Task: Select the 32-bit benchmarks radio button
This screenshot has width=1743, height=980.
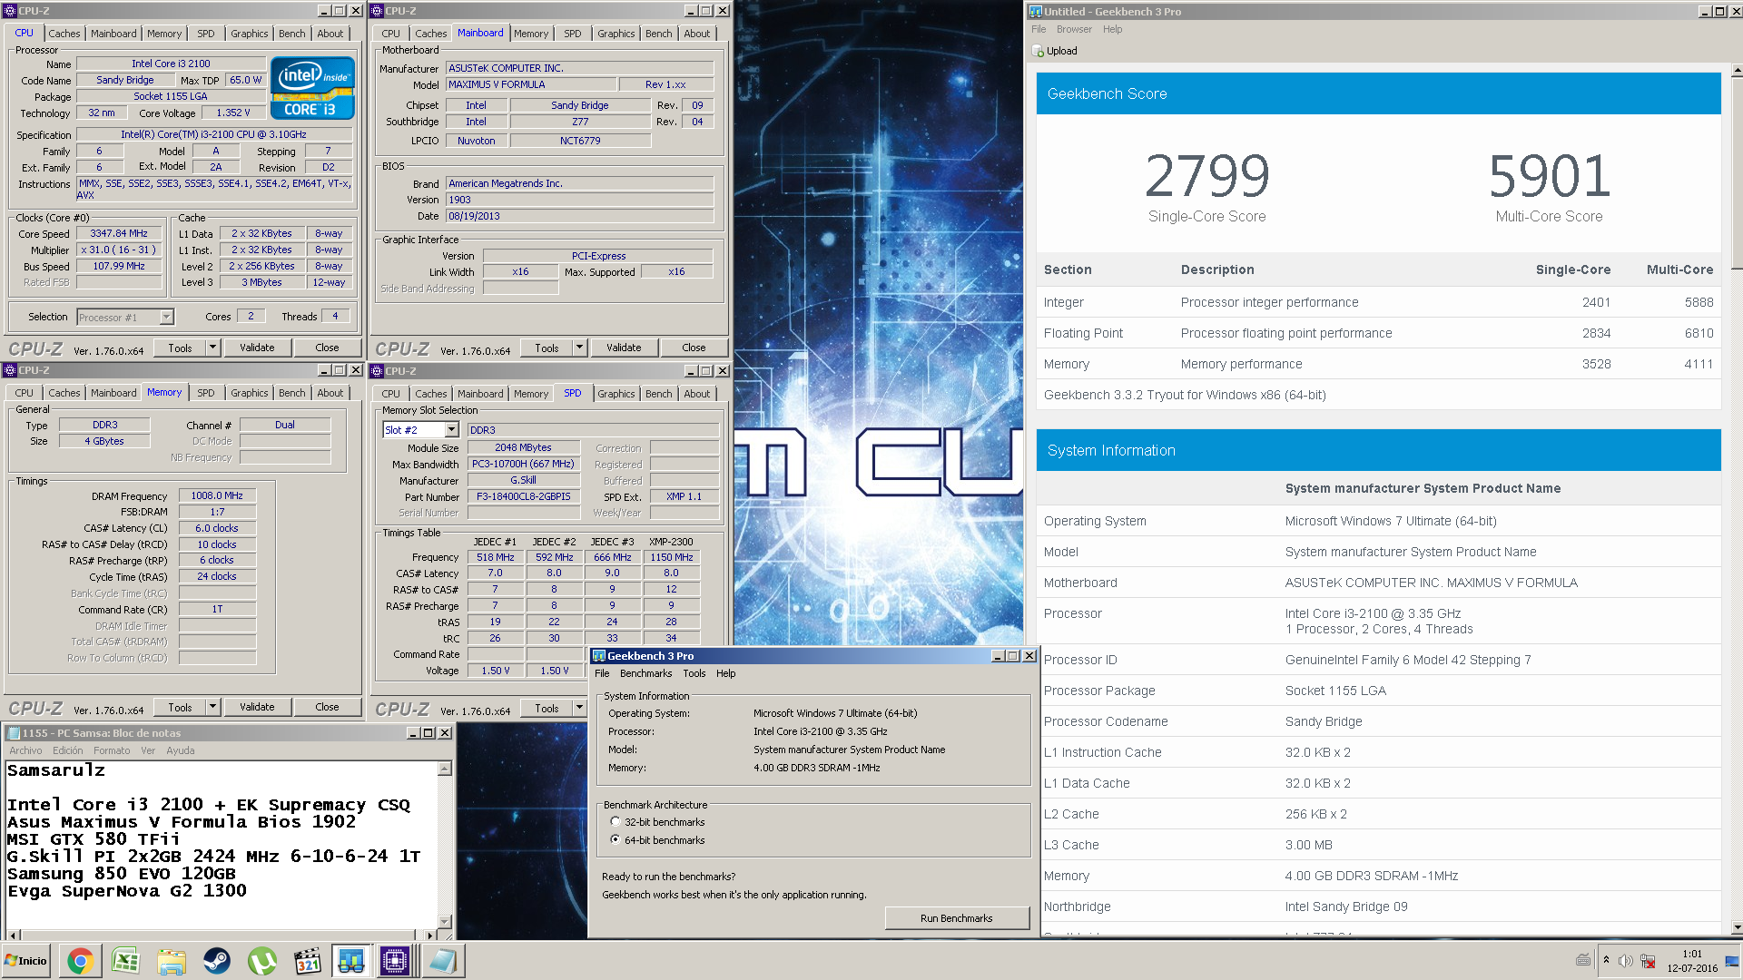Action: coord(615,822)
